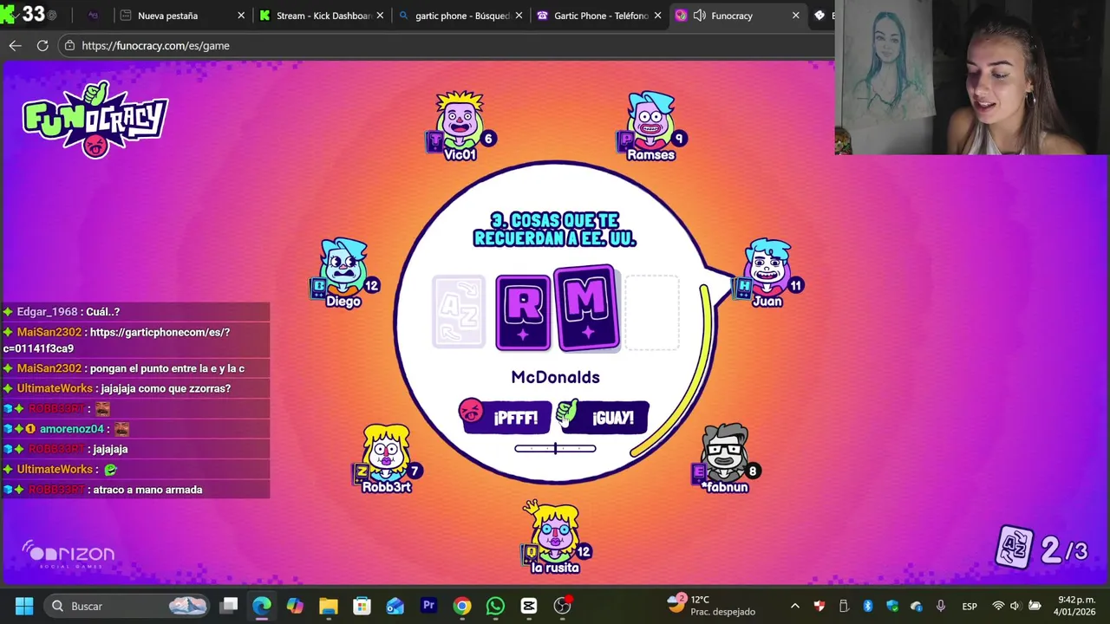The image size is (1110, 624).
Task: Open the taskbar clock and date
Action: tap(1075, 605)
